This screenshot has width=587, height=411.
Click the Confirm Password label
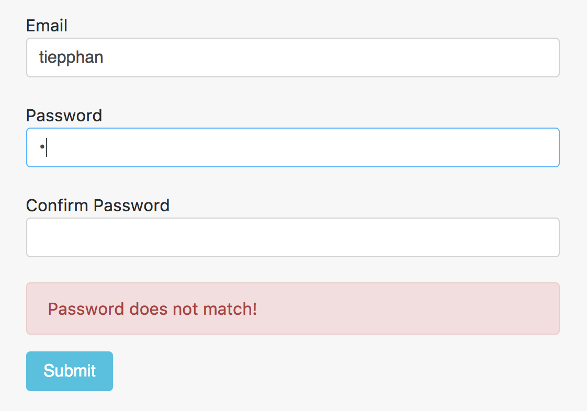click(x=98, y=206)
